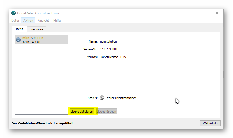Image resolution: width=233 pixels, height=138 pixels.
Task: Open the Aktion menu
Action: [x=28, y=21]
